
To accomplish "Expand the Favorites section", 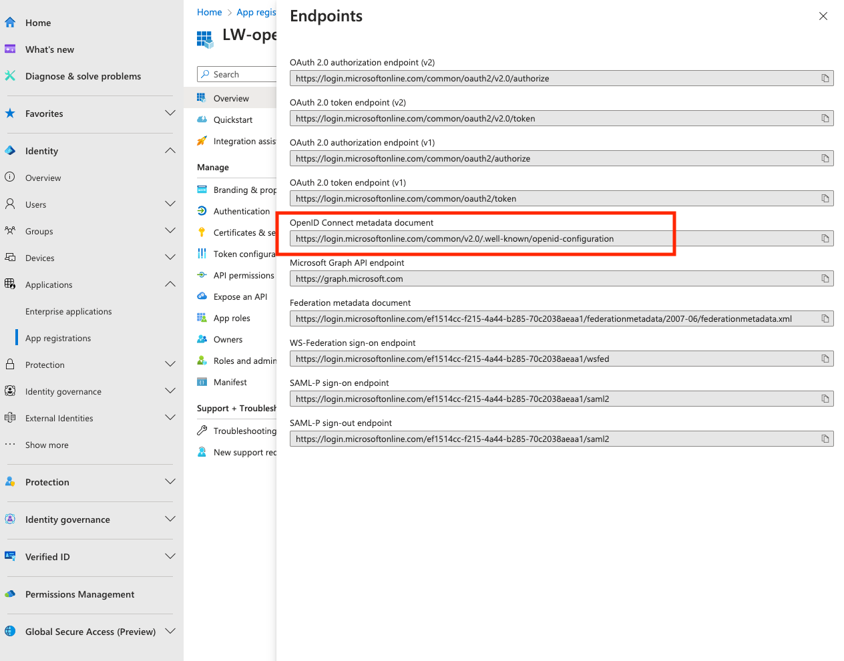I will coord(170,114).
